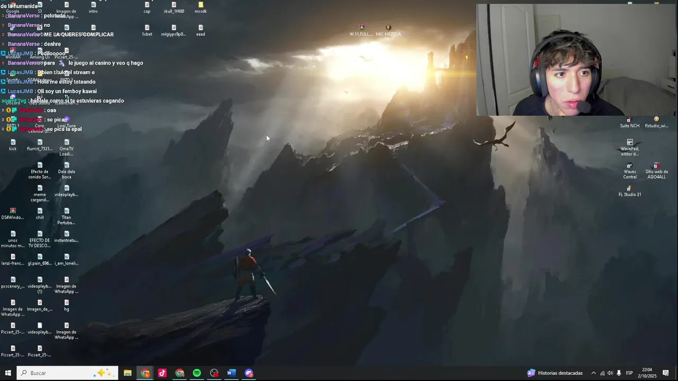678x381 pixels.
Task: Select the Suite NCH desktop shortcut
Action: 630,122
